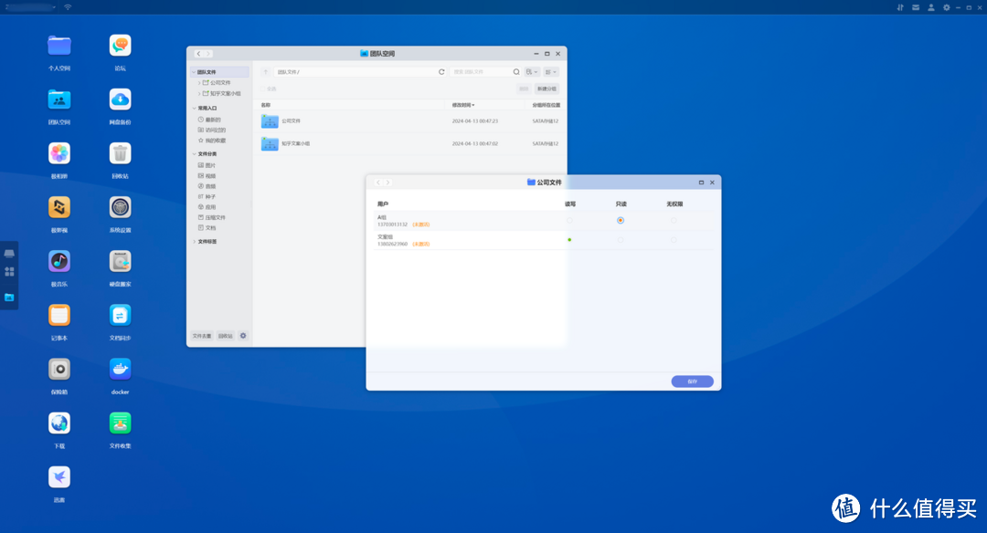The width and height of the screenshot is (987, 533).
Task: Open the 个人空间 desktop app
Action: pos(59,46)
